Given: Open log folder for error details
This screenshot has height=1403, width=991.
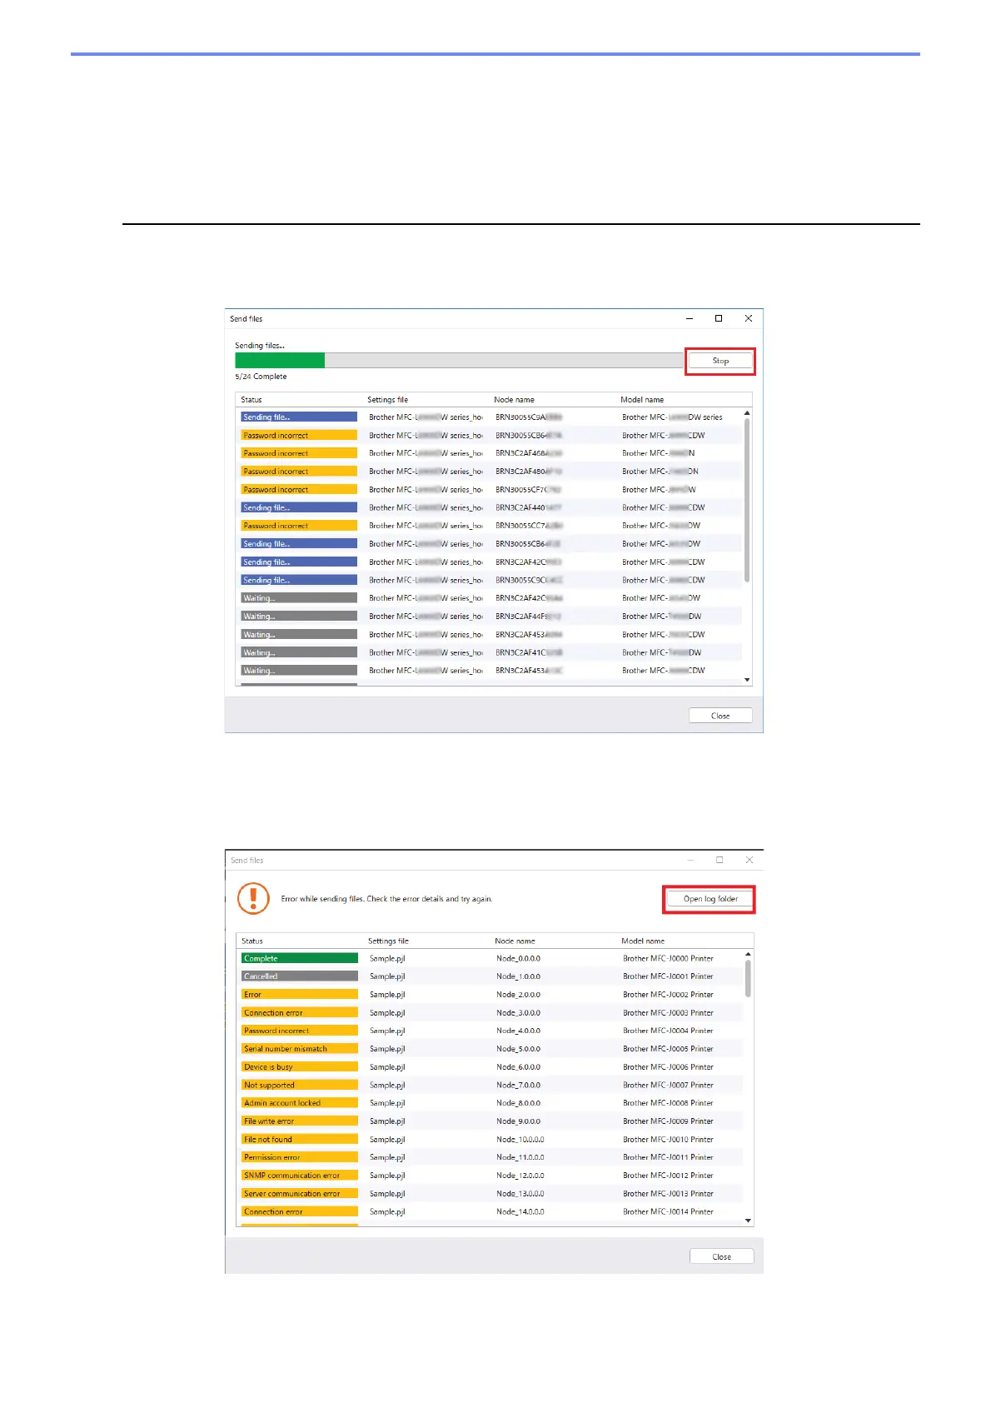Looking at the screenshot, I should coord(710,899).
